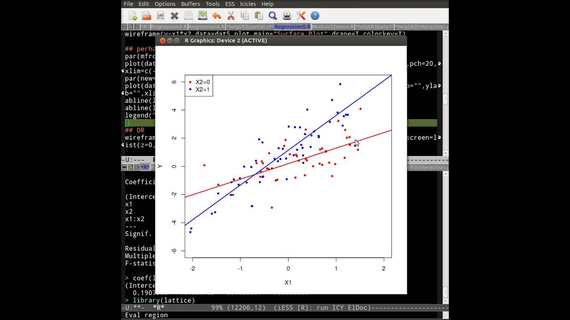Open the Options menu
The width and height of the screenshot is (570, 320).
click(x=165, y=4)
